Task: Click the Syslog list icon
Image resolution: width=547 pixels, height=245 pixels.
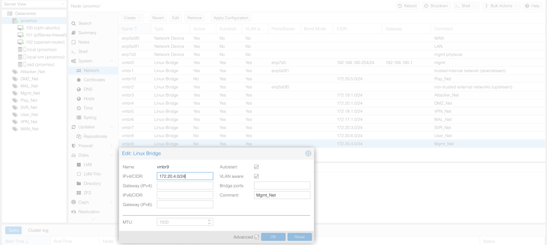Action: (79, 117)
